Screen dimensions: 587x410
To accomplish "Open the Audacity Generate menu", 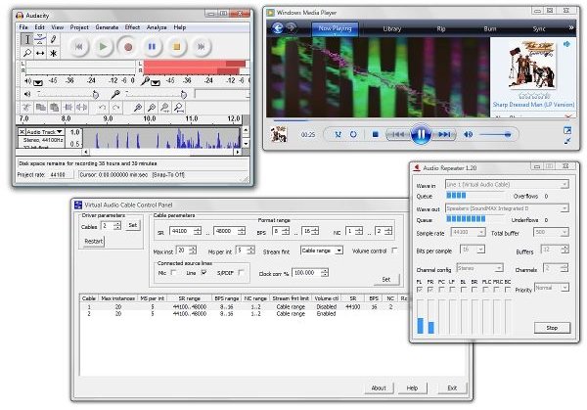I will pyautogui.click(x=107, y=27).
